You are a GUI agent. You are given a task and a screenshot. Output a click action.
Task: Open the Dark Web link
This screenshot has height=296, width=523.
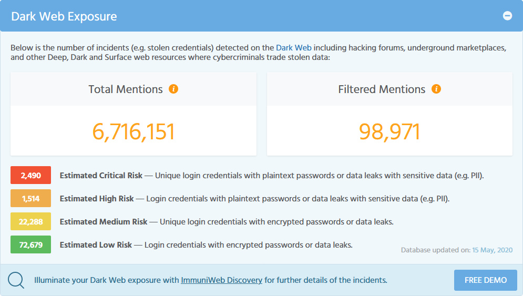point(294,48)
